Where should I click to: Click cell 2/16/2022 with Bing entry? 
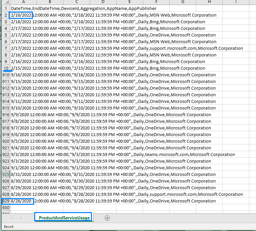click(x=108, y=61)
